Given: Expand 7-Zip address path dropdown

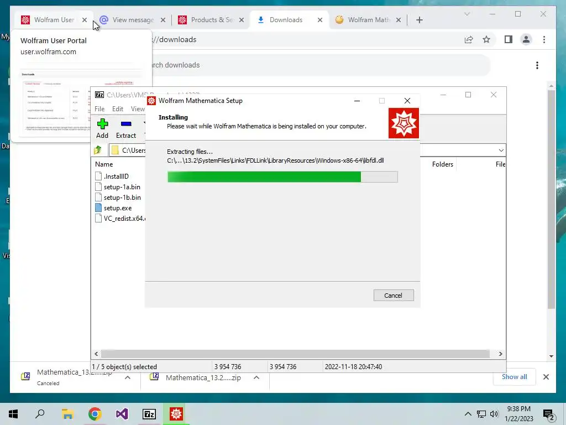Looking at the screenshot, I should (501, 150).
